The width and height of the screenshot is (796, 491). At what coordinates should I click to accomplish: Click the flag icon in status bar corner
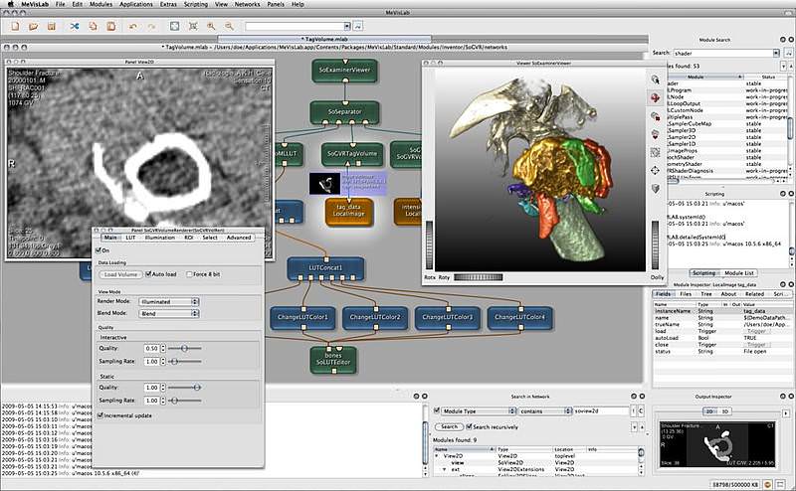(x=782, y=485)
